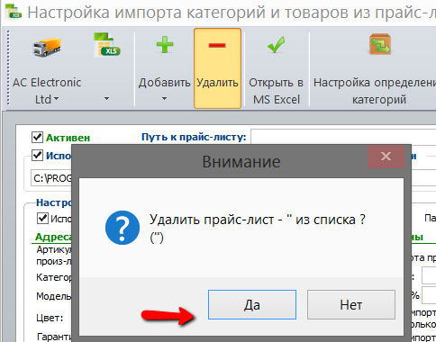
Task: Click the blue question mark dialog icon
Action: pyautogui.click(x=123, y=228)
